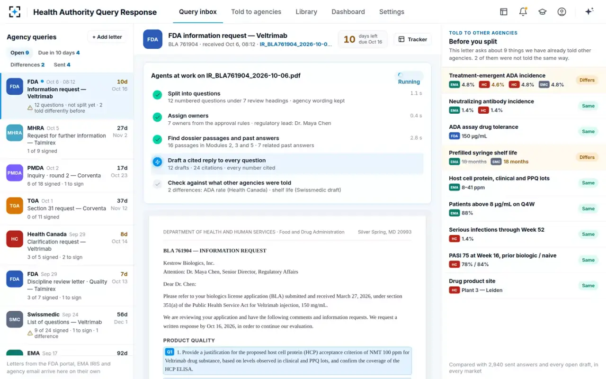606x379 pixels.
Task: Go to the Library tab
Action: tap(306, 12)
